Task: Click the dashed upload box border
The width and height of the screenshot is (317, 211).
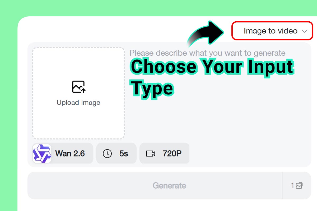Action: 78,48
